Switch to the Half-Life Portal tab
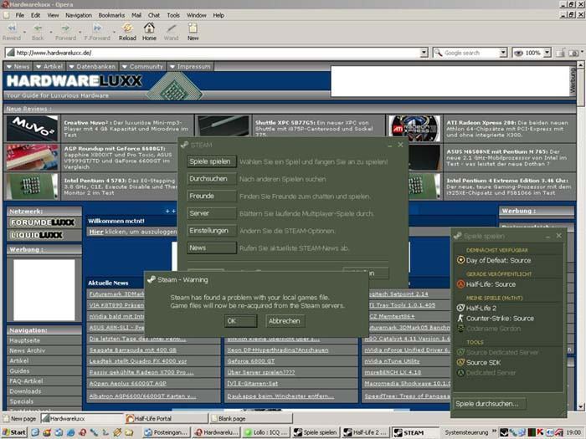 coord(167,418)
